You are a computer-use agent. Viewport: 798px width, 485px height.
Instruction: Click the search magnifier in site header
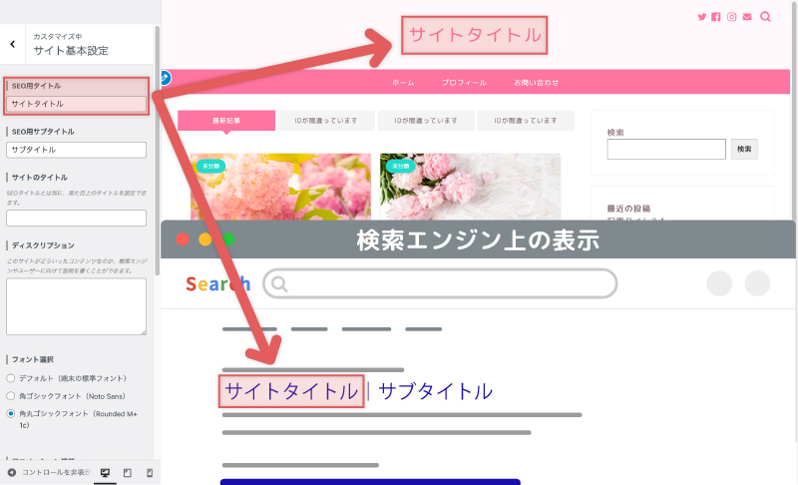[765, 17]
